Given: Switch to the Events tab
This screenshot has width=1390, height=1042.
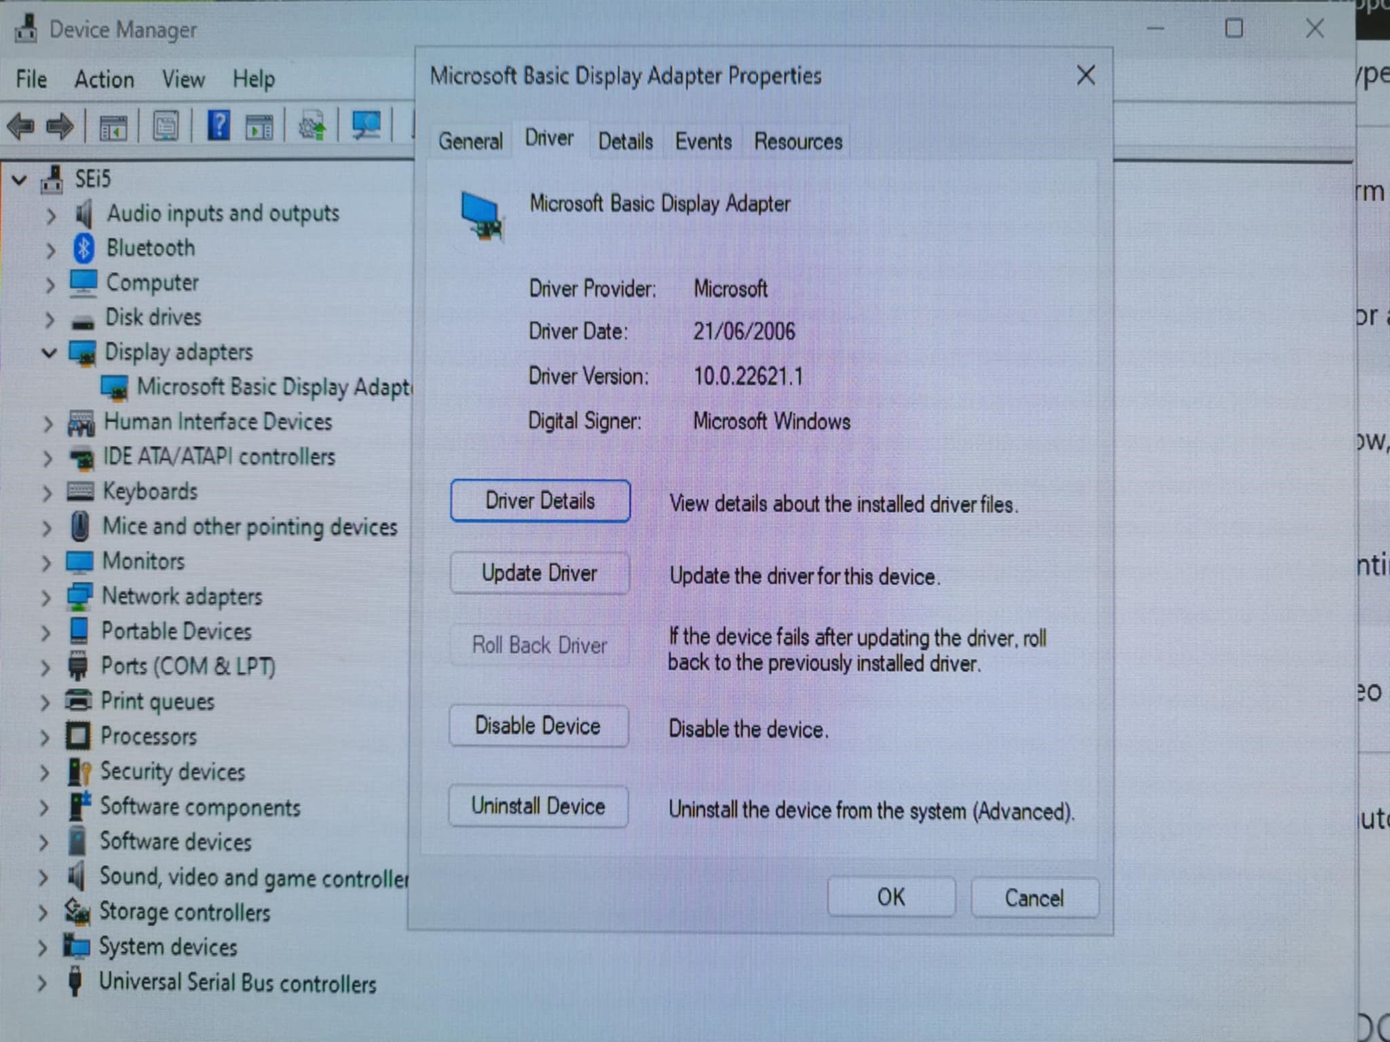Looking at the screenshot, I should 703,141.
